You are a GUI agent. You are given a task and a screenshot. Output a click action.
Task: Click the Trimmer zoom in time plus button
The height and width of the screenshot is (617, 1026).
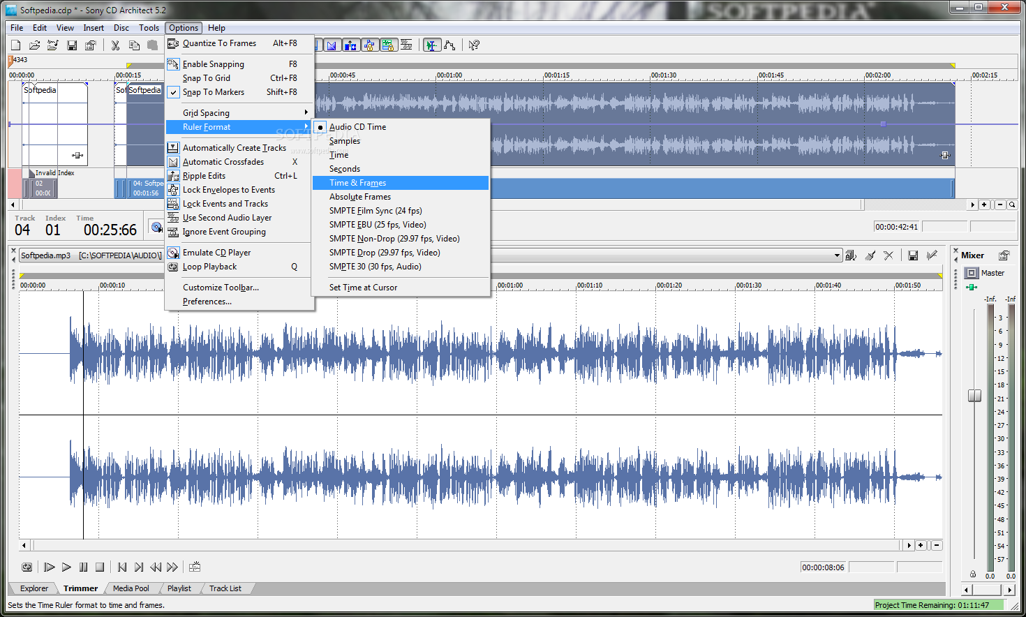click(921, 545)
